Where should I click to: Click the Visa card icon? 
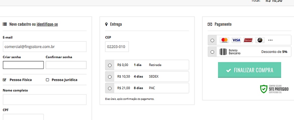[236, 40]
